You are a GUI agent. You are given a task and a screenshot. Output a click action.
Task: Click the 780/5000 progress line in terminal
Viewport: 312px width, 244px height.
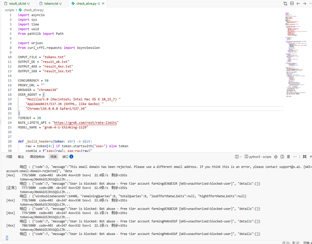pos(67,225)
